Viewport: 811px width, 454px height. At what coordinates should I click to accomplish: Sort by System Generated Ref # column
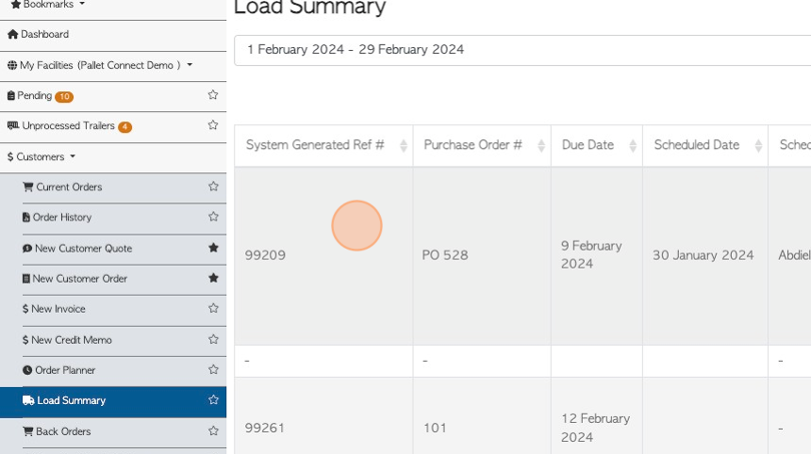pos(323,145)
